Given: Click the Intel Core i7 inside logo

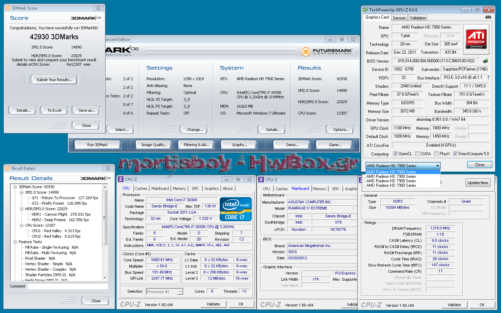Looking at the screenshot, I should [x=236, y=209].
